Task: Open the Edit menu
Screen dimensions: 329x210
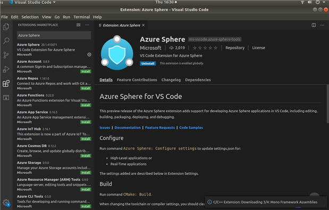Action: (x=14, y=17)
